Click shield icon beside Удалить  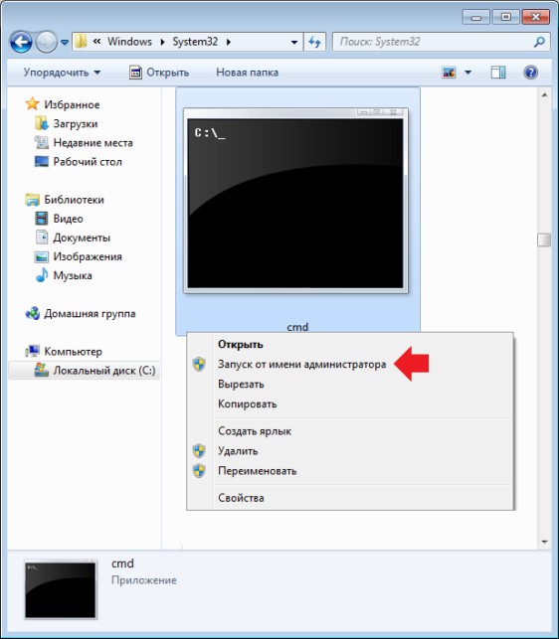(x=199, y=451)
